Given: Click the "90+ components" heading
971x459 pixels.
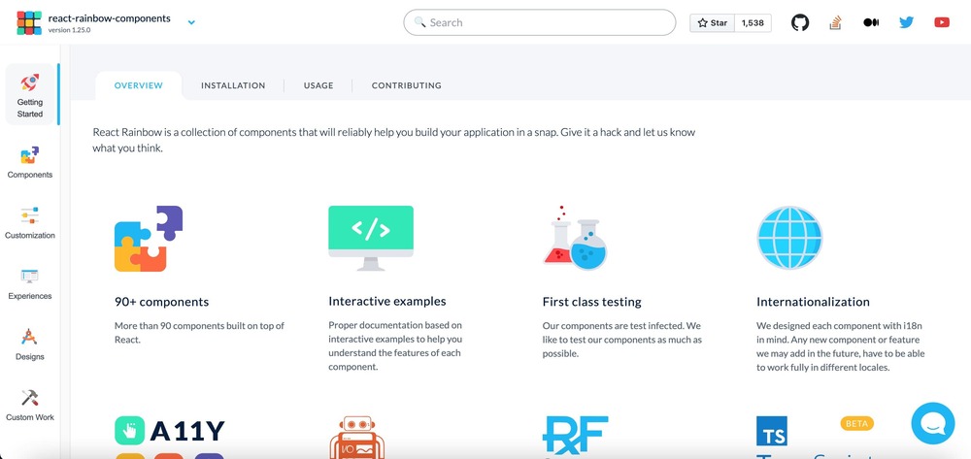Looking at the screenshot, I should [161, 302].
